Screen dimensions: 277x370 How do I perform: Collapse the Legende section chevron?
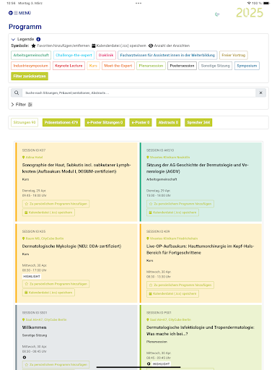tap(13, 39)
